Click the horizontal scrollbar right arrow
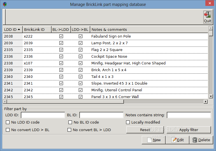This screenshot has height=151, width=216. click(x=206, y=101)
